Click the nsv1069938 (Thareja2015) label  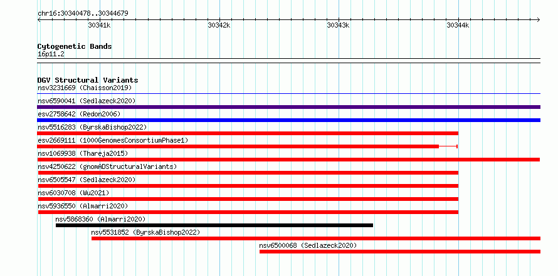click(83, 153)
